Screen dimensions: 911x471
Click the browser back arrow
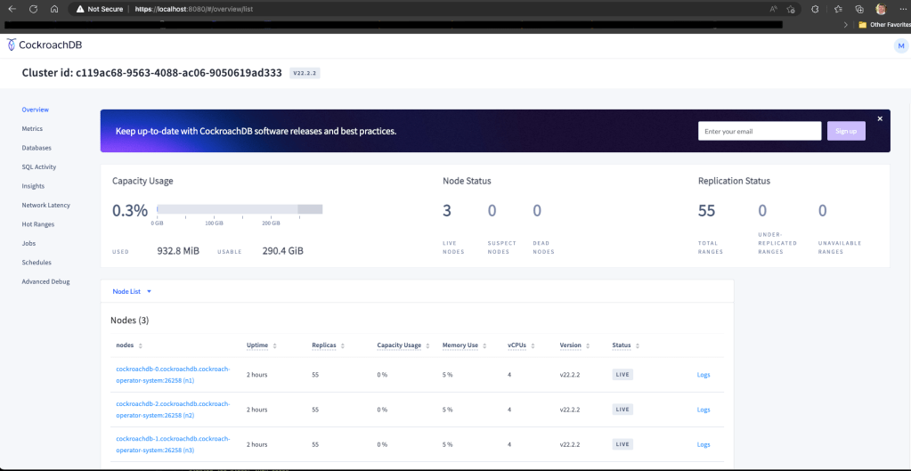coord(12,9)
